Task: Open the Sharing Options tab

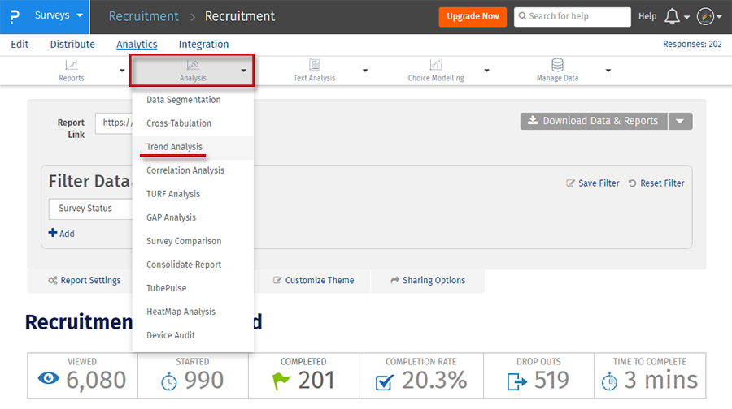Action: (428, 280)
